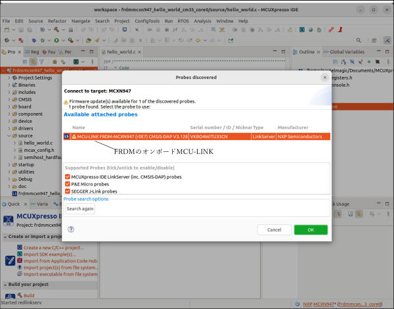
Task: Click the LS LinkServer icon on probe row
Action: (x=67, y=136)
